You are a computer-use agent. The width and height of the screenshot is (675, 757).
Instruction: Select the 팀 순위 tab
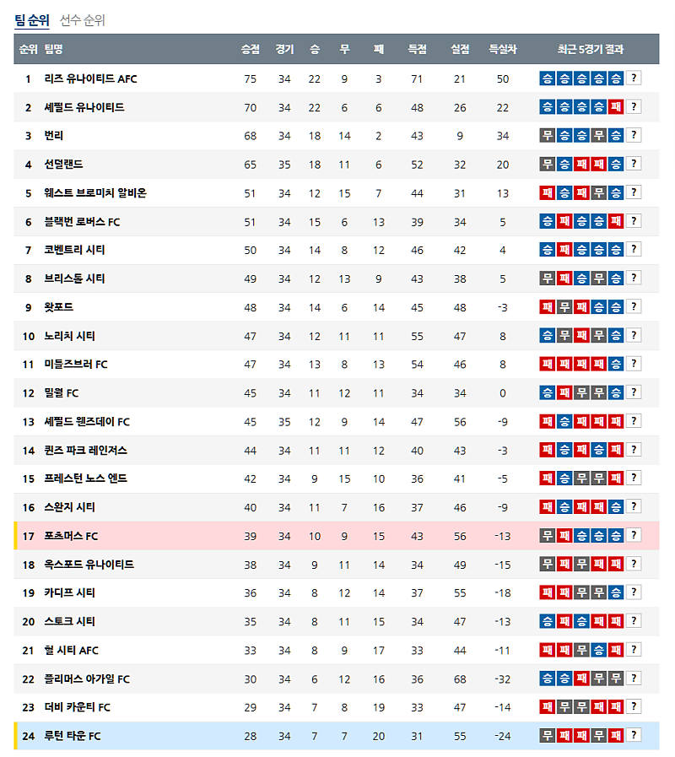click(x=32, y=20)
